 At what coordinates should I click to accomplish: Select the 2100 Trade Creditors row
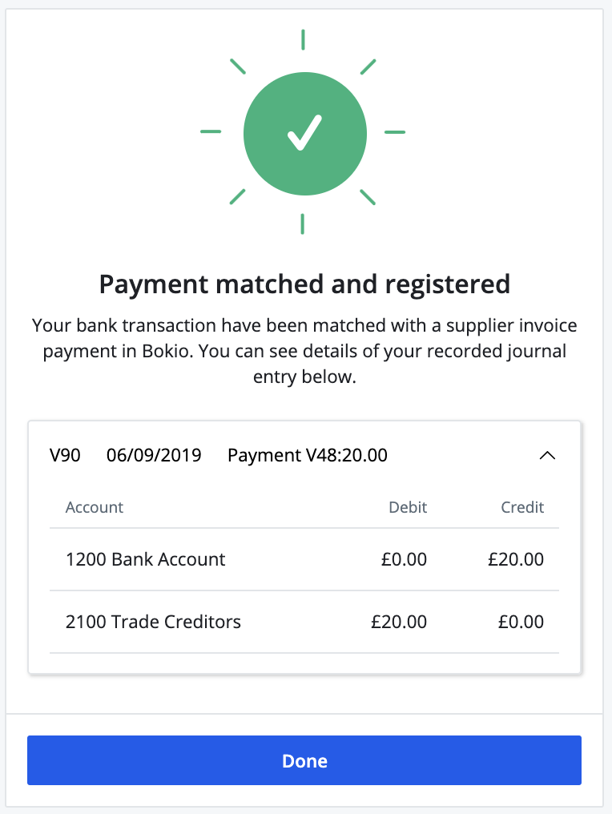(153, 622)
